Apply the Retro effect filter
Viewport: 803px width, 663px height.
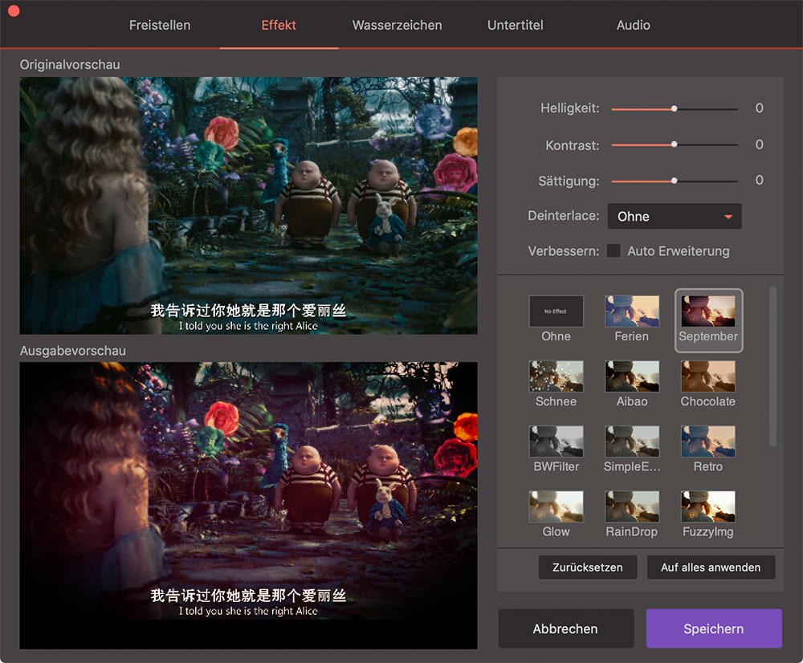[x=708, y=441]
